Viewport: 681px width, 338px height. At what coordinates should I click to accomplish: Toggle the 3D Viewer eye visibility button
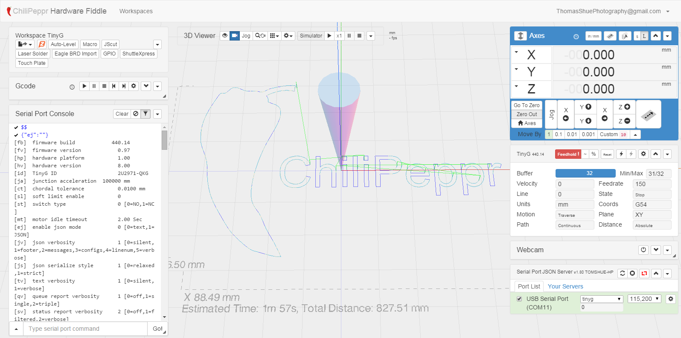225,36
